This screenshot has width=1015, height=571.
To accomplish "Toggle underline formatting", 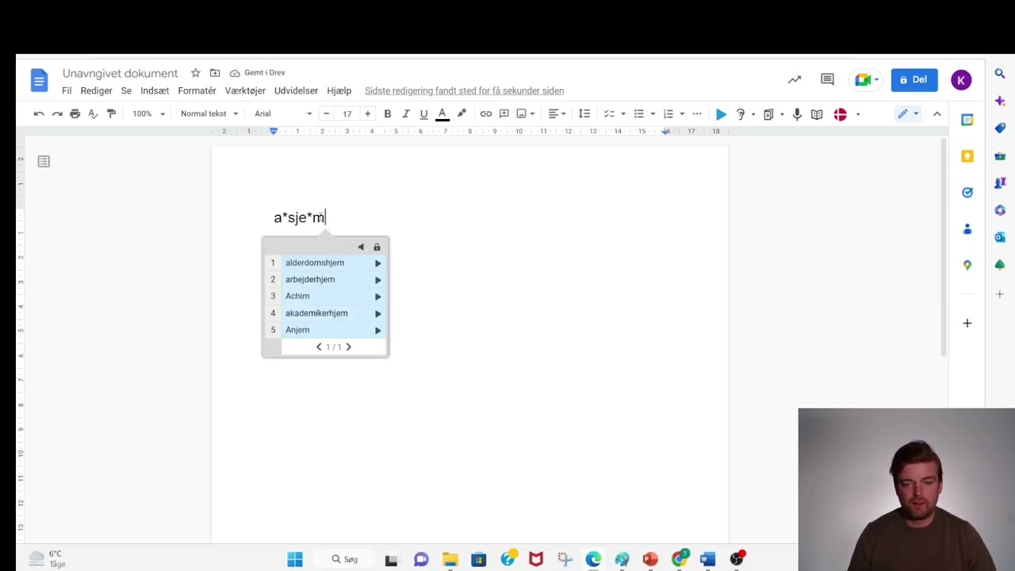I will click(423, 114).
